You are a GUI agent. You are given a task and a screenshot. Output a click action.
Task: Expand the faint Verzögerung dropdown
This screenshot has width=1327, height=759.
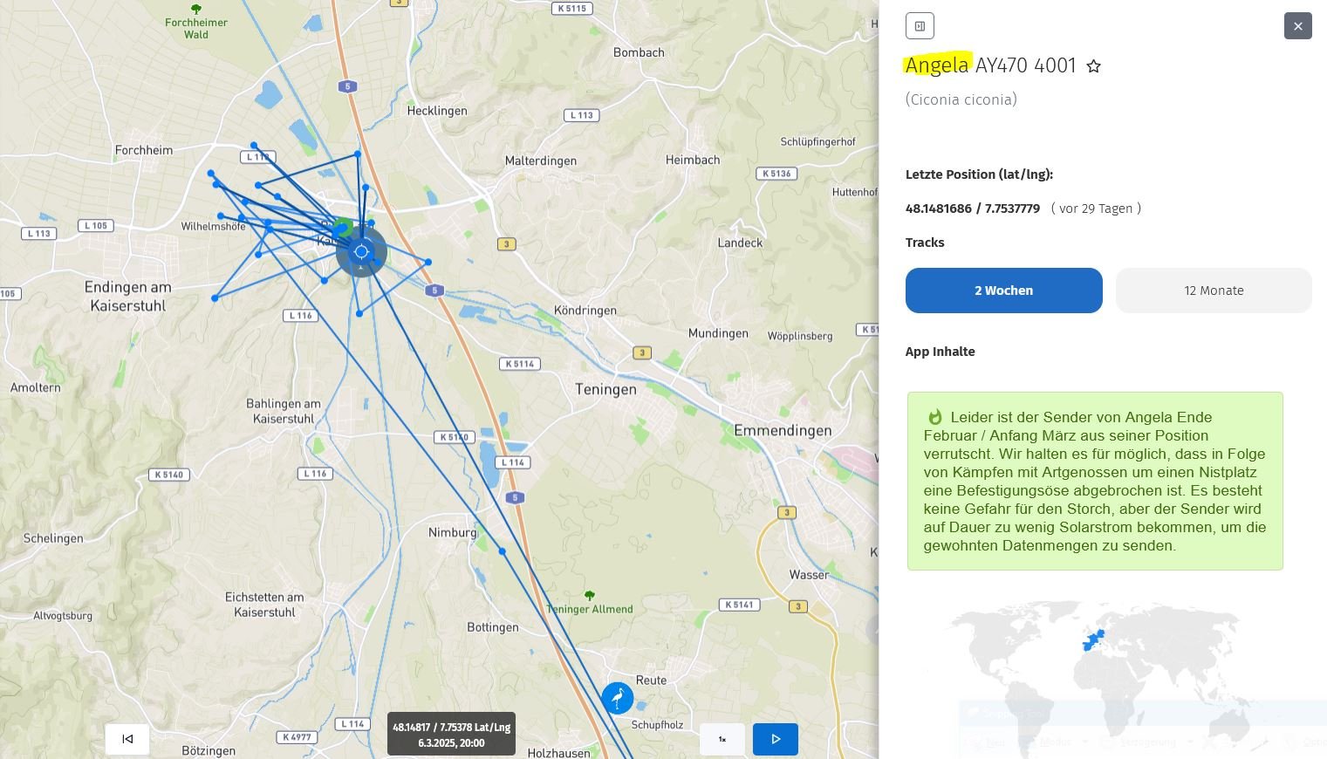(1147, 742)
